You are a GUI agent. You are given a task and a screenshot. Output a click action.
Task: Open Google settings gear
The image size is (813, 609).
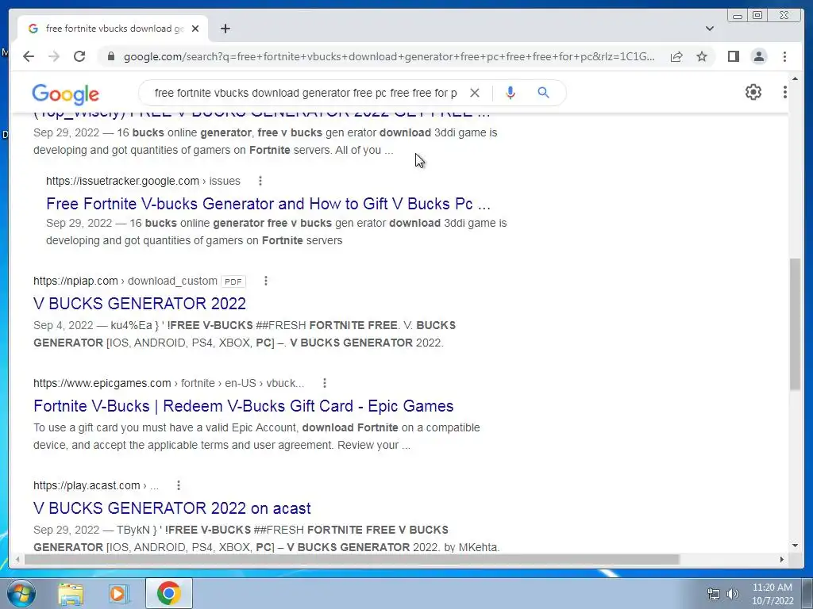(x=753, y=92)
